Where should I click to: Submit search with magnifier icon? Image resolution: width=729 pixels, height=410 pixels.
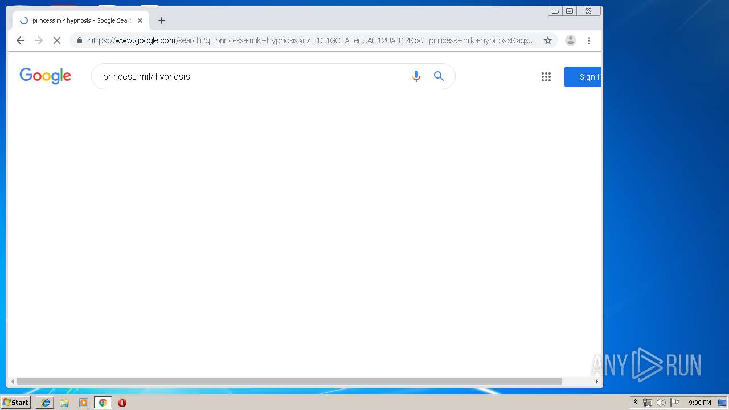[x=439, y=76]
